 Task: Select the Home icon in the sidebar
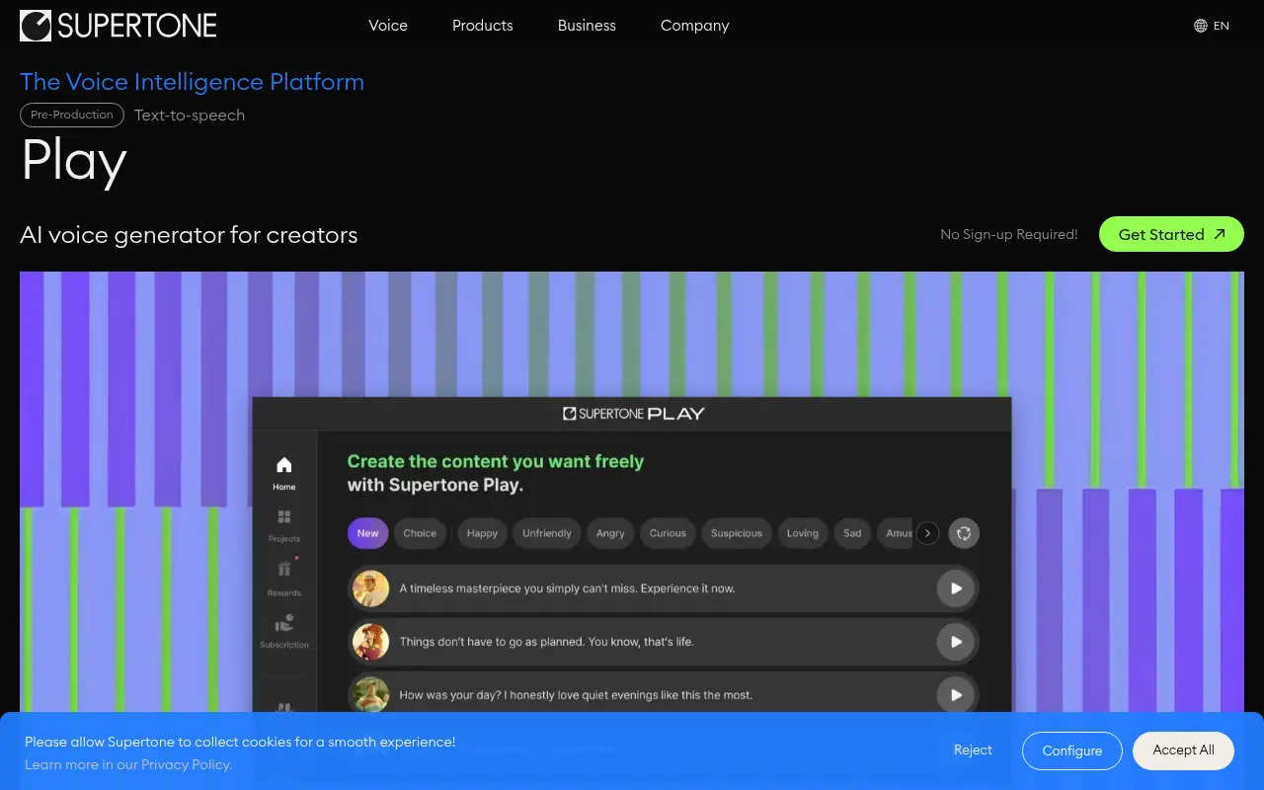pyautogui.click(x=283, y=464)
